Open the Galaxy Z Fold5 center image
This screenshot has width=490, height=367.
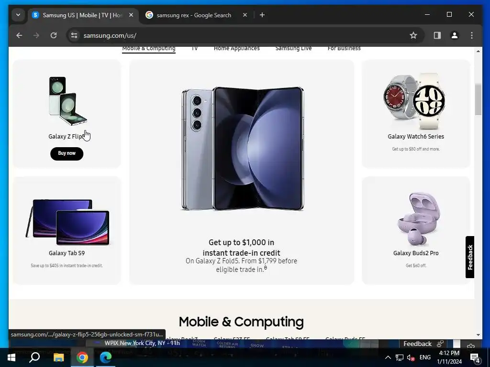point(243,149)
